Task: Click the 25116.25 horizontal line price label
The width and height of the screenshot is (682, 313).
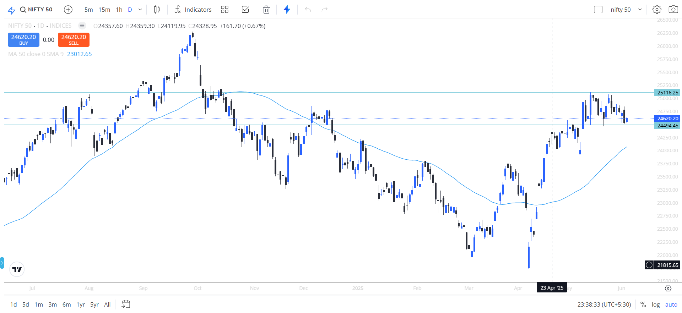Action: (667, 93)
